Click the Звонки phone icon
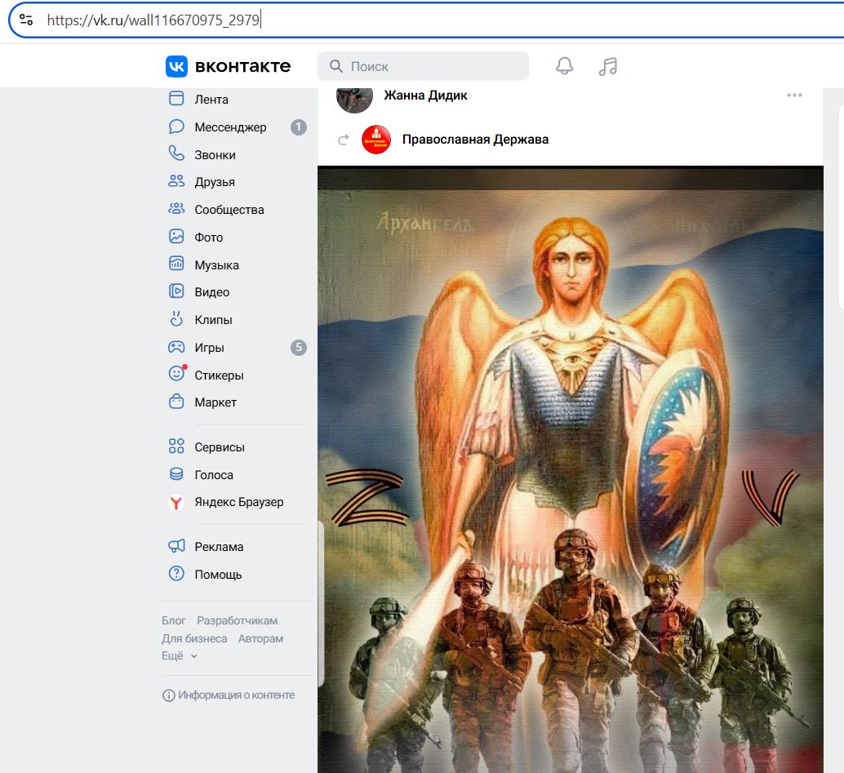This screenshot has height=773, width=844. click(x=176, y=154)
